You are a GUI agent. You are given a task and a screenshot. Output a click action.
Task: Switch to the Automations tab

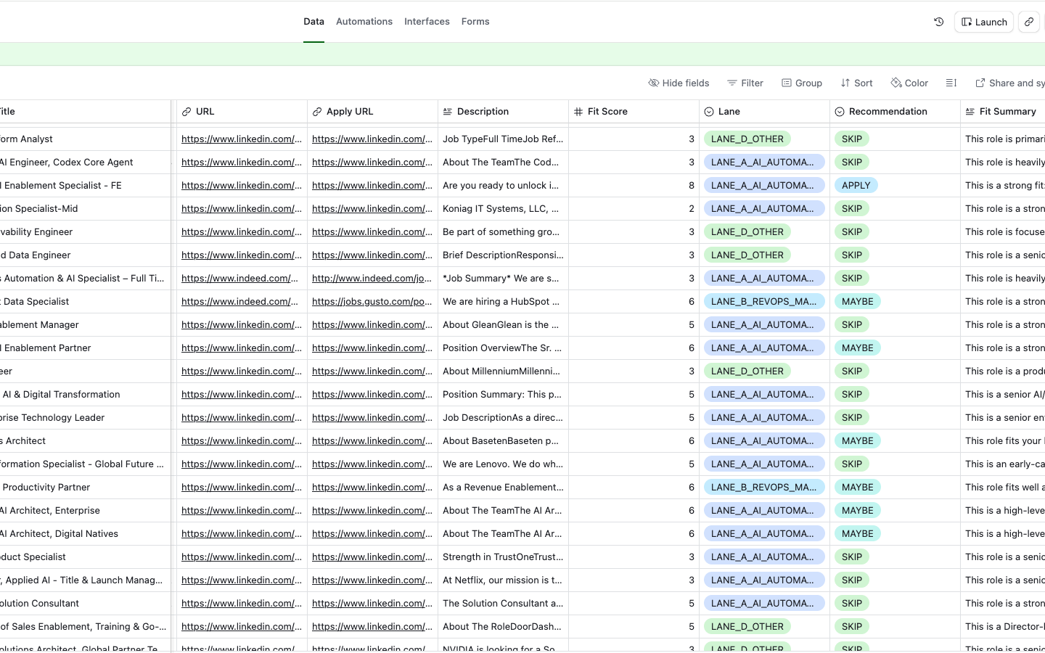pos(364,22)
